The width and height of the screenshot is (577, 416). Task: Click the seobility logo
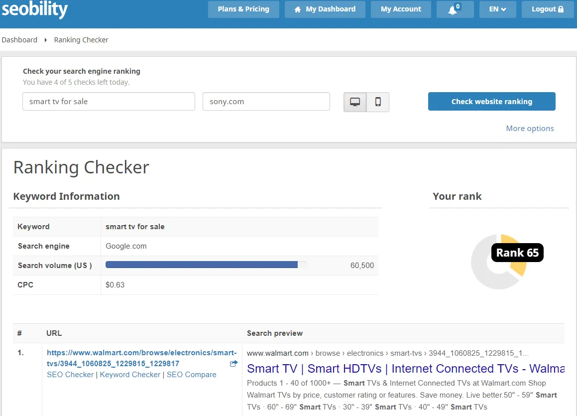click(x=35, y=9)
